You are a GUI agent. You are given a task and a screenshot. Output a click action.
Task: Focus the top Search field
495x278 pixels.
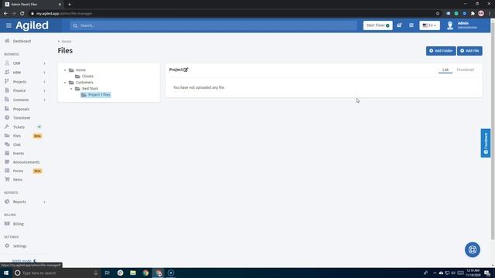pyautogui.click(x=213, y=25)
